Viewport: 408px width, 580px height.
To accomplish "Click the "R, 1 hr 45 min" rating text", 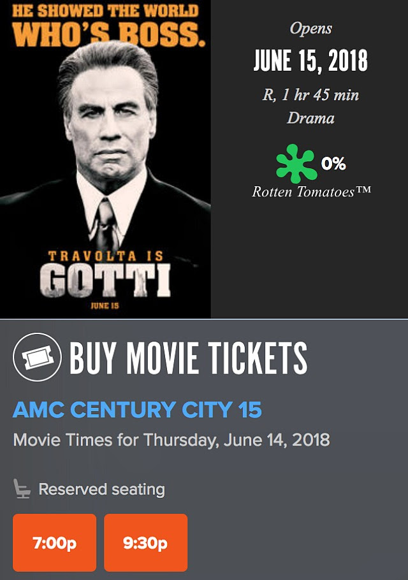I will click(310, 95).
